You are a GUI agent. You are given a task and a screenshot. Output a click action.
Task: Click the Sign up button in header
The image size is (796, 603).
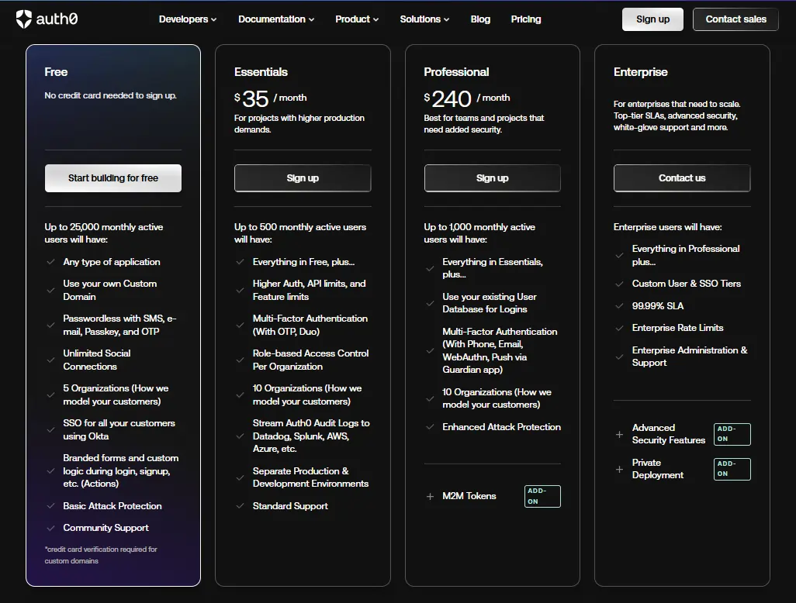(x=652, y=19)
